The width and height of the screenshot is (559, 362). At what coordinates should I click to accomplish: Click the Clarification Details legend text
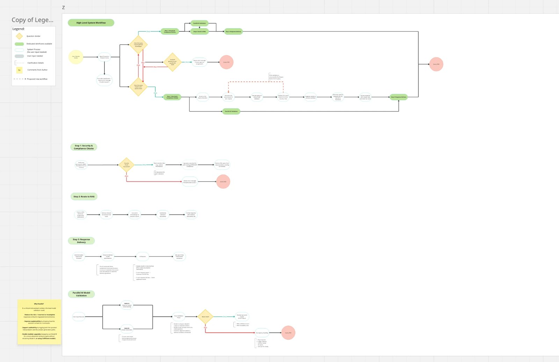point(36,63)
